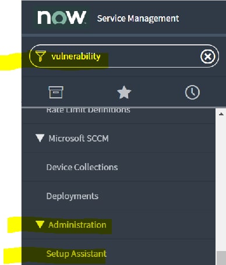
Task: Open Deployments module
Action: pyautogui.click(x=72, y=196)
